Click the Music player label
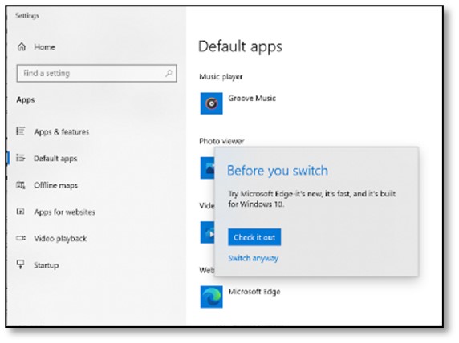Screen dimensions: 459x343 coord(221,77)
